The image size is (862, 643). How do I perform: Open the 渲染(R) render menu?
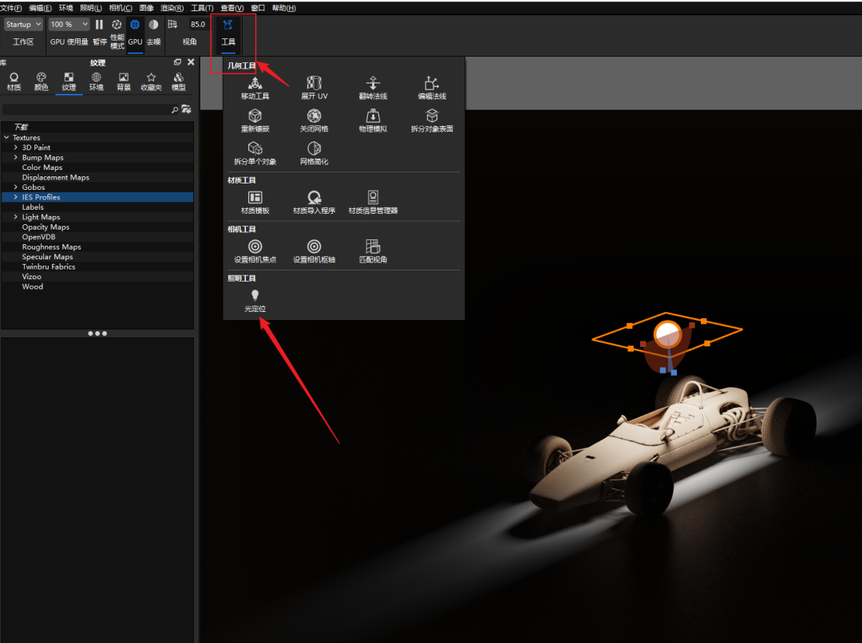[x=172, y=8]
